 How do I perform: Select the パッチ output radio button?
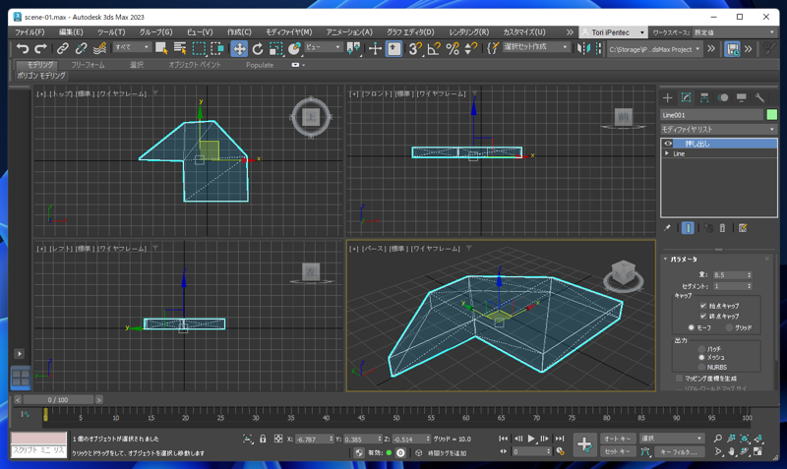coord(701,349)
